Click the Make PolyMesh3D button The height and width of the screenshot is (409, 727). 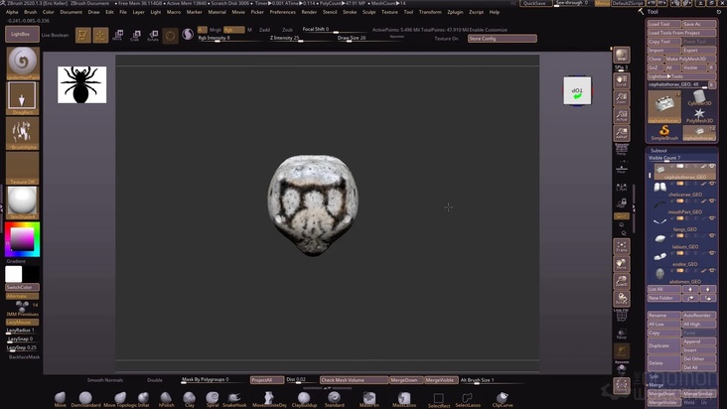click(x=690, y=59)
